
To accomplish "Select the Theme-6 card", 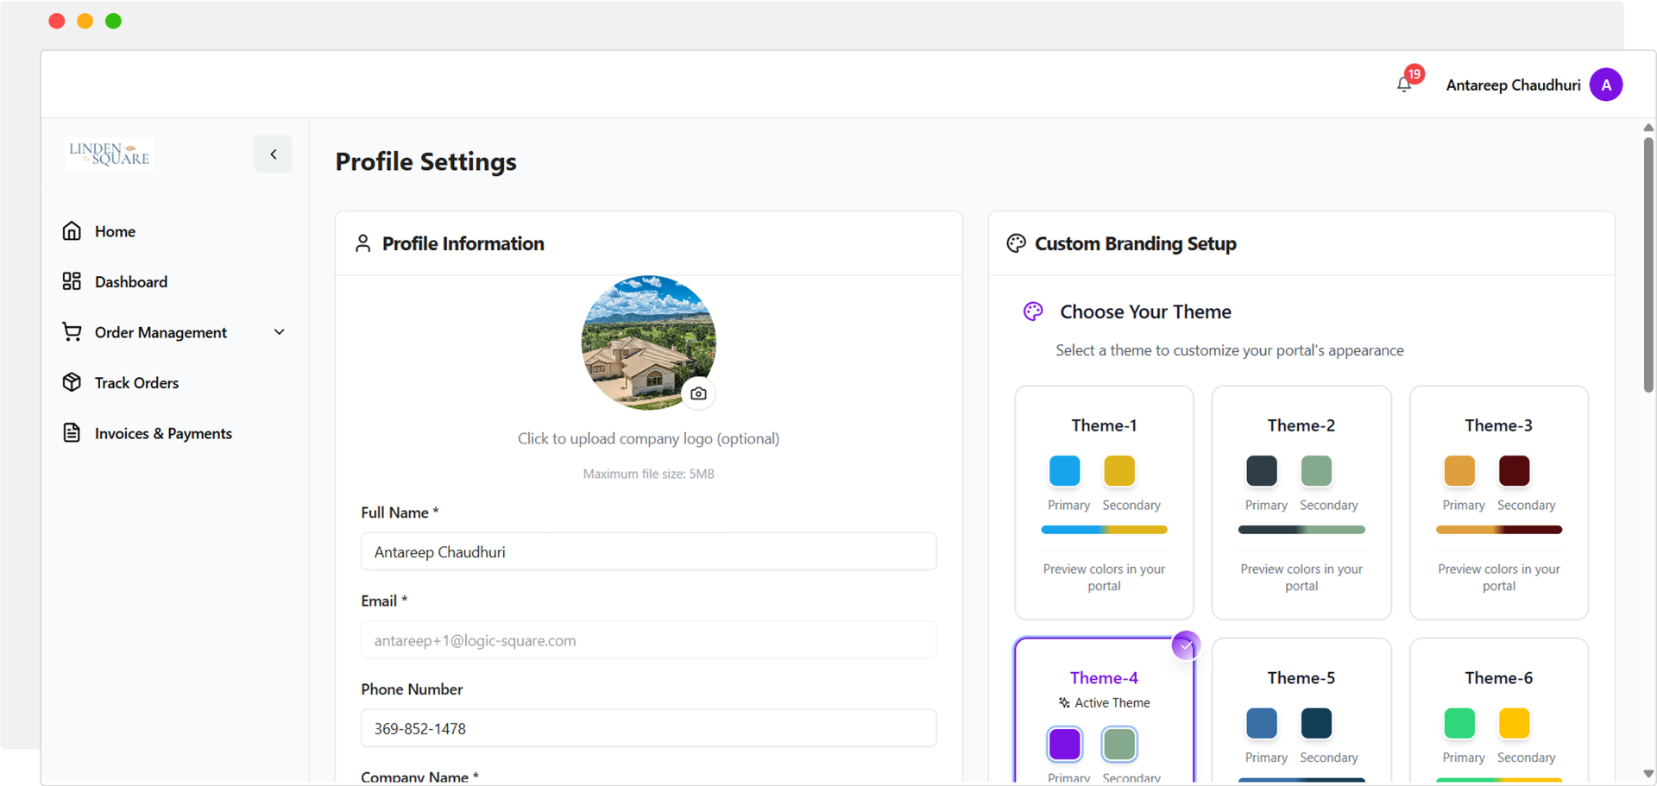I will click(x=1499, y=711).
